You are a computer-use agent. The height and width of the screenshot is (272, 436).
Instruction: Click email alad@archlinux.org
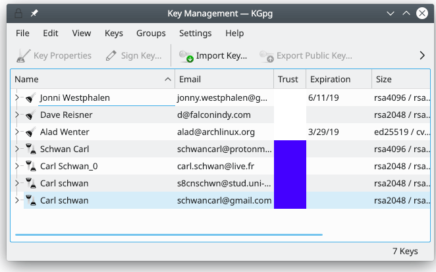(216, 132)
